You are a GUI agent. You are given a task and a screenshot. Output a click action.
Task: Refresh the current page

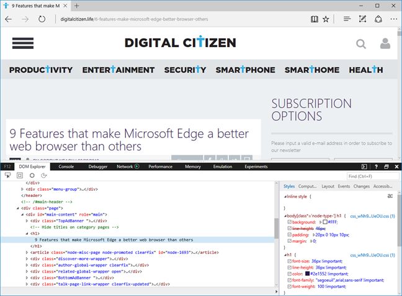pyautogui.click(x=42, y=19)
